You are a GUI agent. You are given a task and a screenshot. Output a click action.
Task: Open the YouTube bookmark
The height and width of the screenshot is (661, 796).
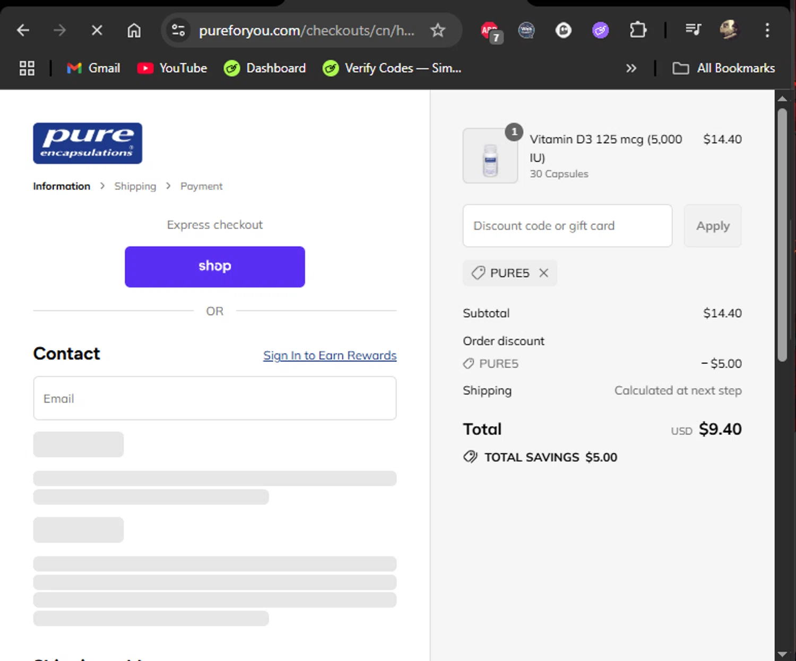(172, 68)
